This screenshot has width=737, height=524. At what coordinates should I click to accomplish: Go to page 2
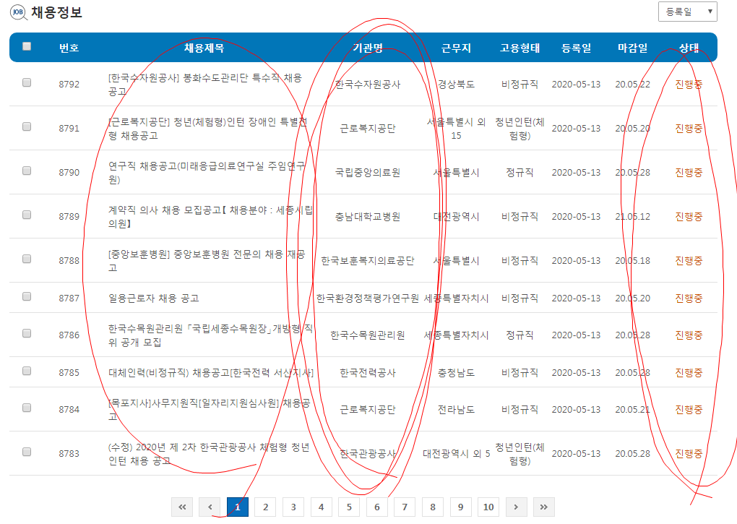point(266,507)
